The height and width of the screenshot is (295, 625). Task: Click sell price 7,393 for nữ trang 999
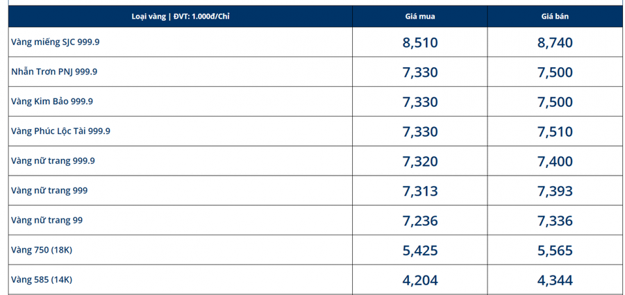coord(555,192)
